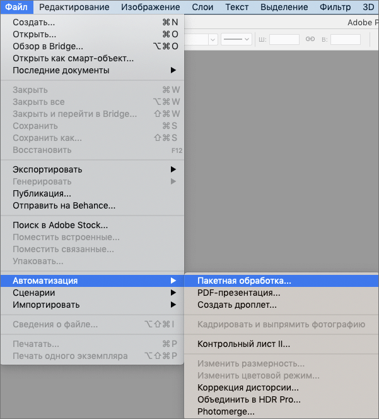Choose Открыть... menu item
Viewport: 379px width, 419px height.
click(92, 34)
